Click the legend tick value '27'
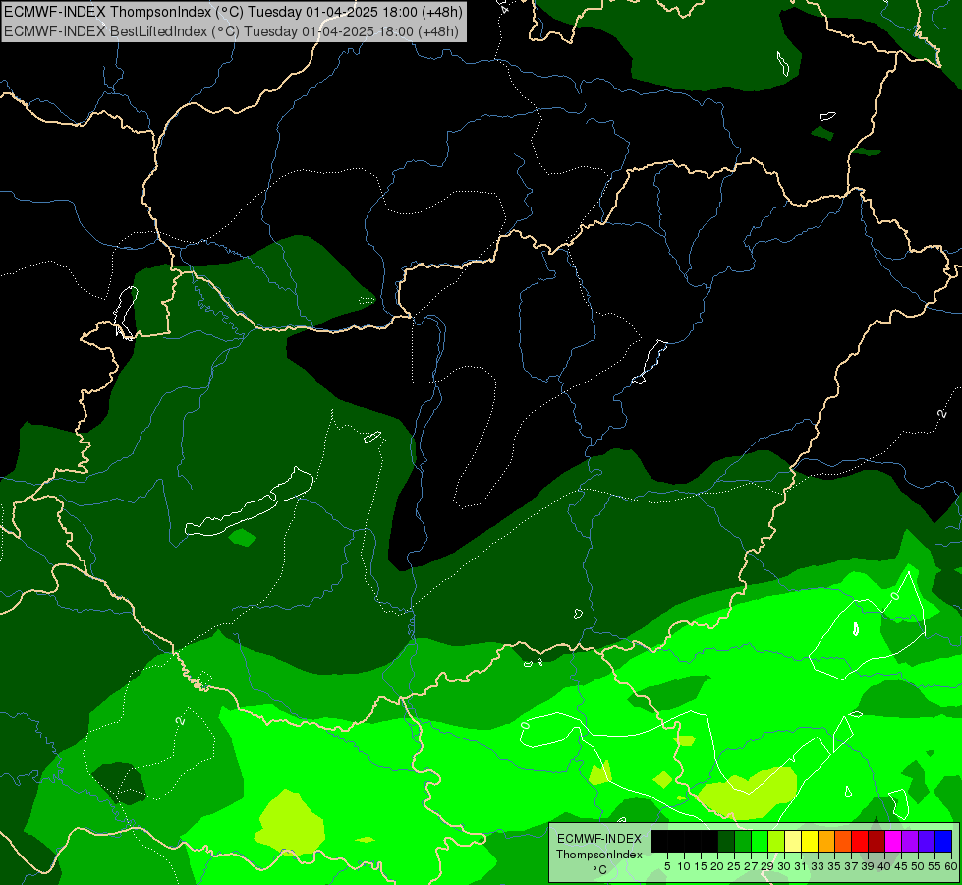Screen dimensions: 962x885 click(751, 866)
